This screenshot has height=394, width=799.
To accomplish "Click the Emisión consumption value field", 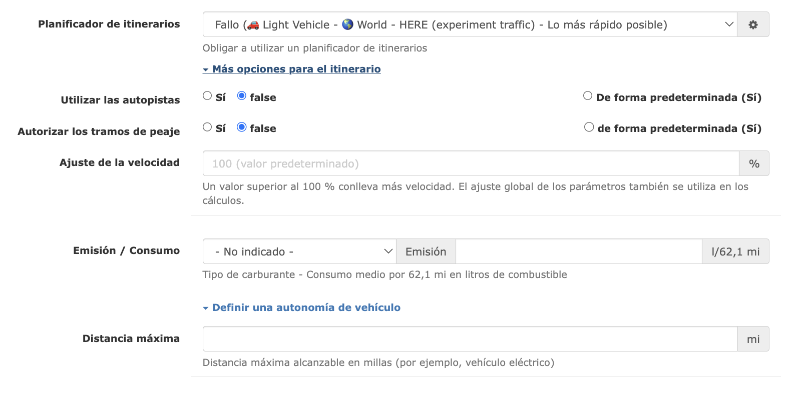I will tap(579, 251).
